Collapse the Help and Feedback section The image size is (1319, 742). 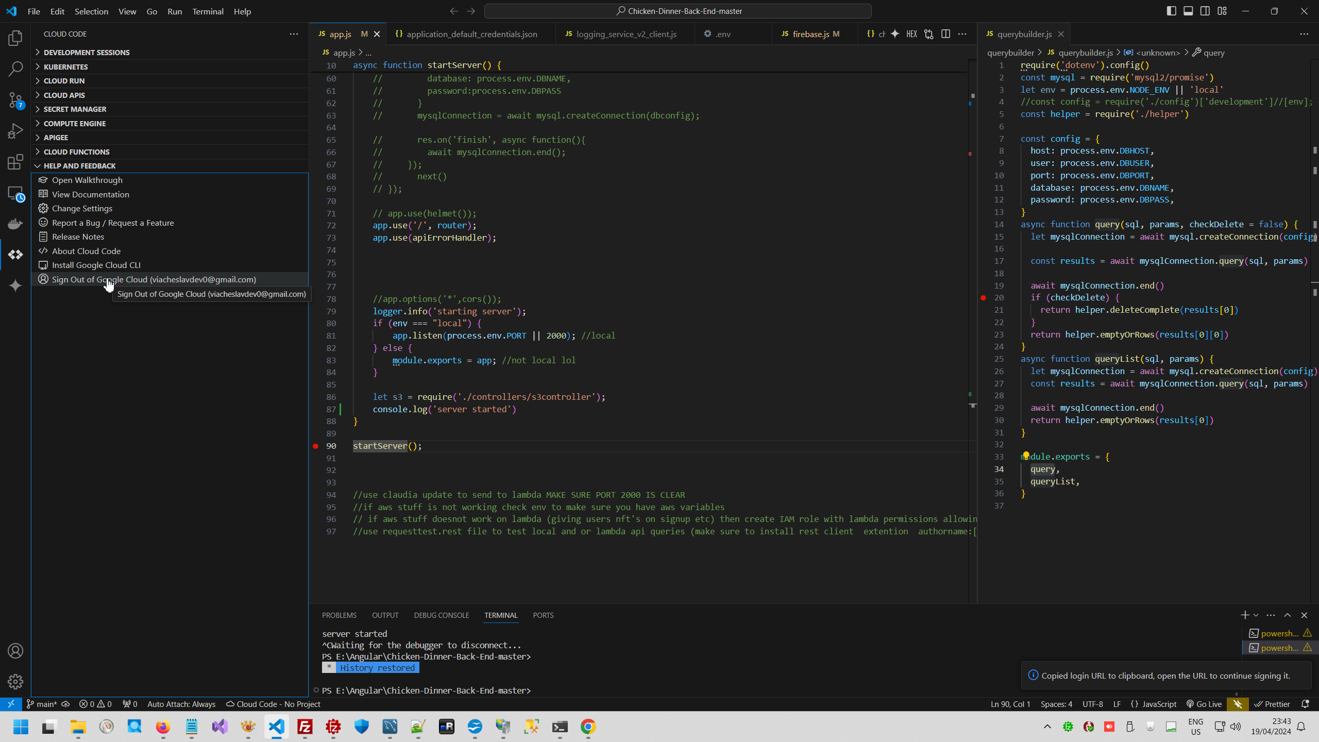79,166
